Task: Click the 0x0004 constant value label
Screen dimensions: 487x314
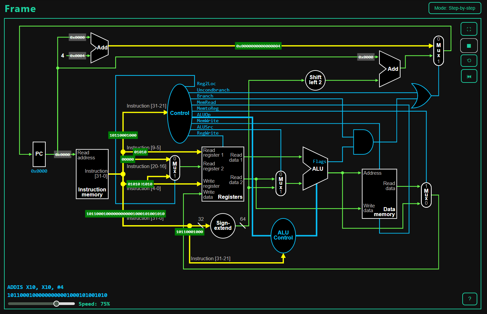Action: 77,56
